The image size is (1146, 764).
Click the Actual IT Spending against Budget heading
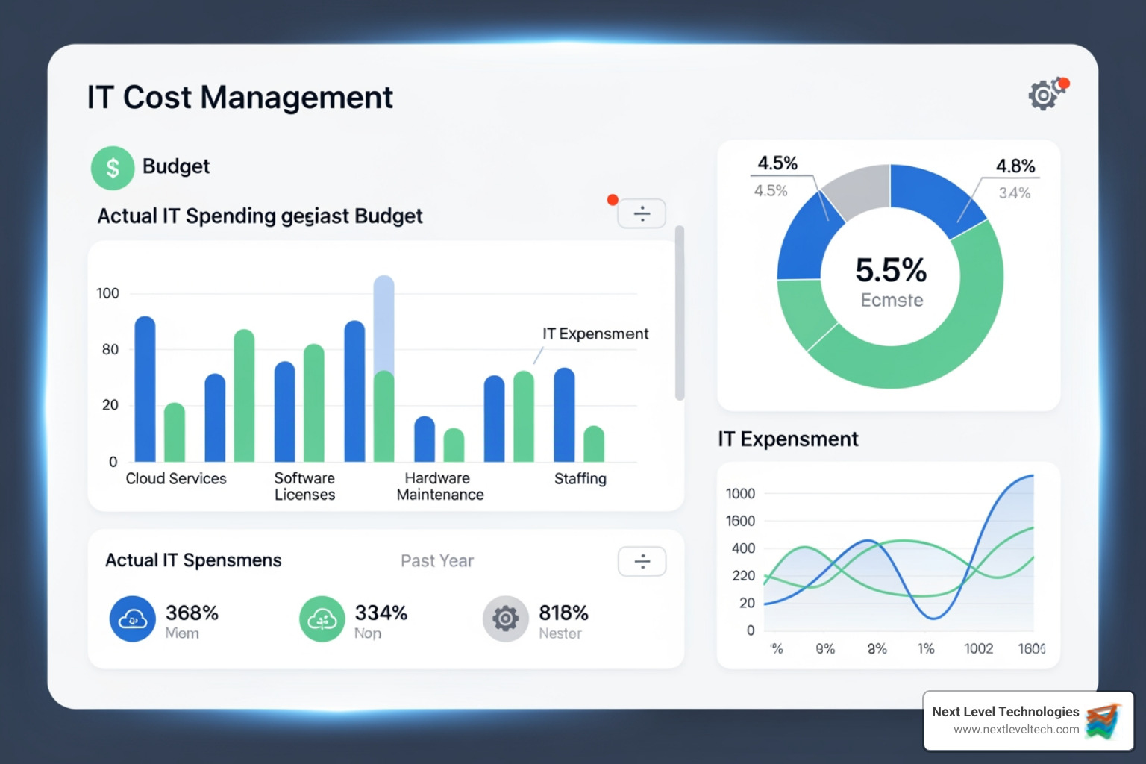(x=260, y=216)
